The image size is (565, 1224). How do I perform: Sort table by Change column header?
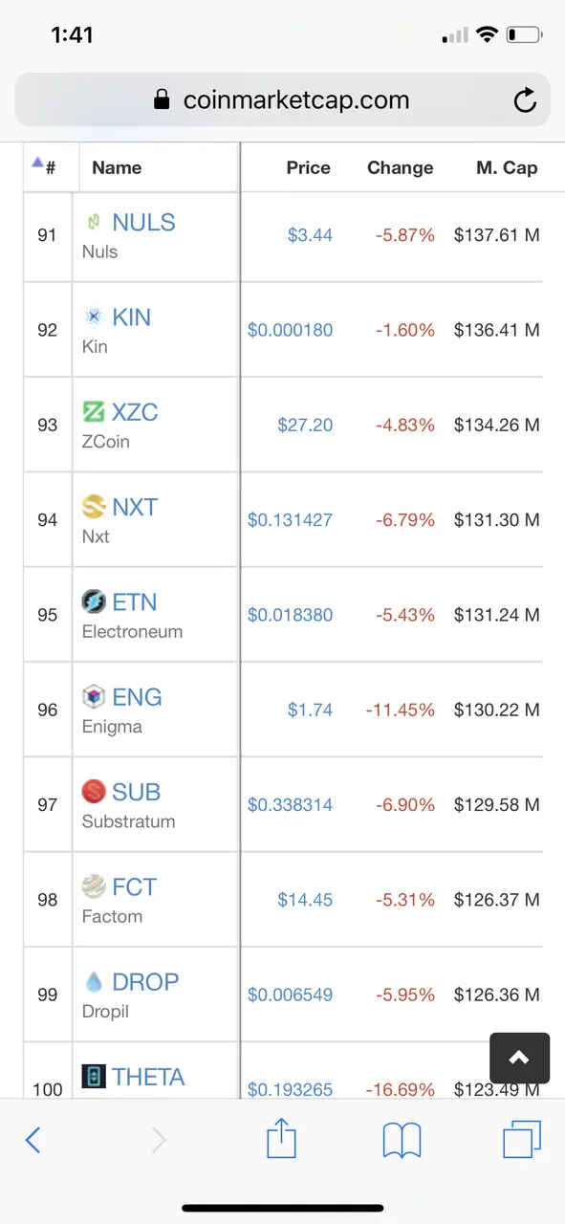point(400,167)
